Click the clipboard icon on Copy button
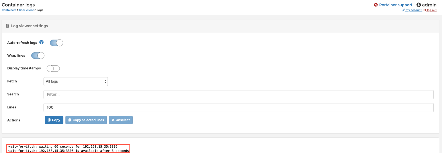The image size is (442, 153). click(x=49, y=120)
